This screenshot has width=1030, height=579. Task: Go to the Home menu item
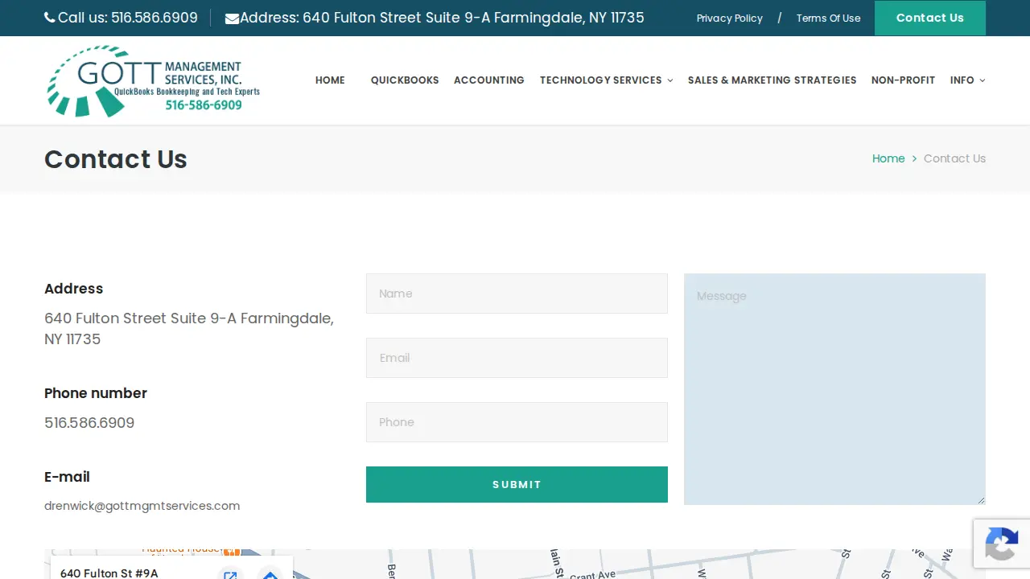click(330, 80)
